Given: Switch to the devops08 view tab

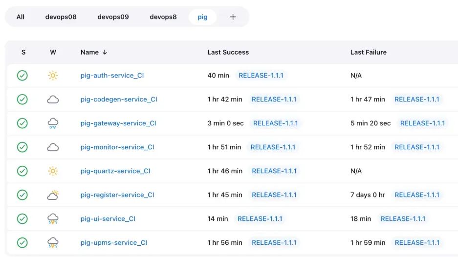Looking at the screenshot, I should tap(61, 17).
